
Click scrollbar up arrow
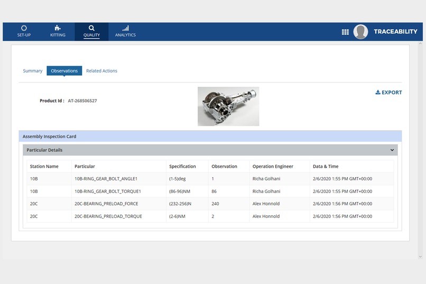pos(420,43)
